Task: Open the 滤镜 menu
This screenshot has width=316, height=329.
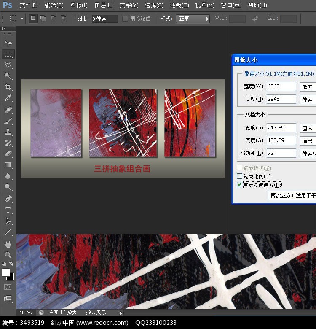Action: [x=179, y=5]
